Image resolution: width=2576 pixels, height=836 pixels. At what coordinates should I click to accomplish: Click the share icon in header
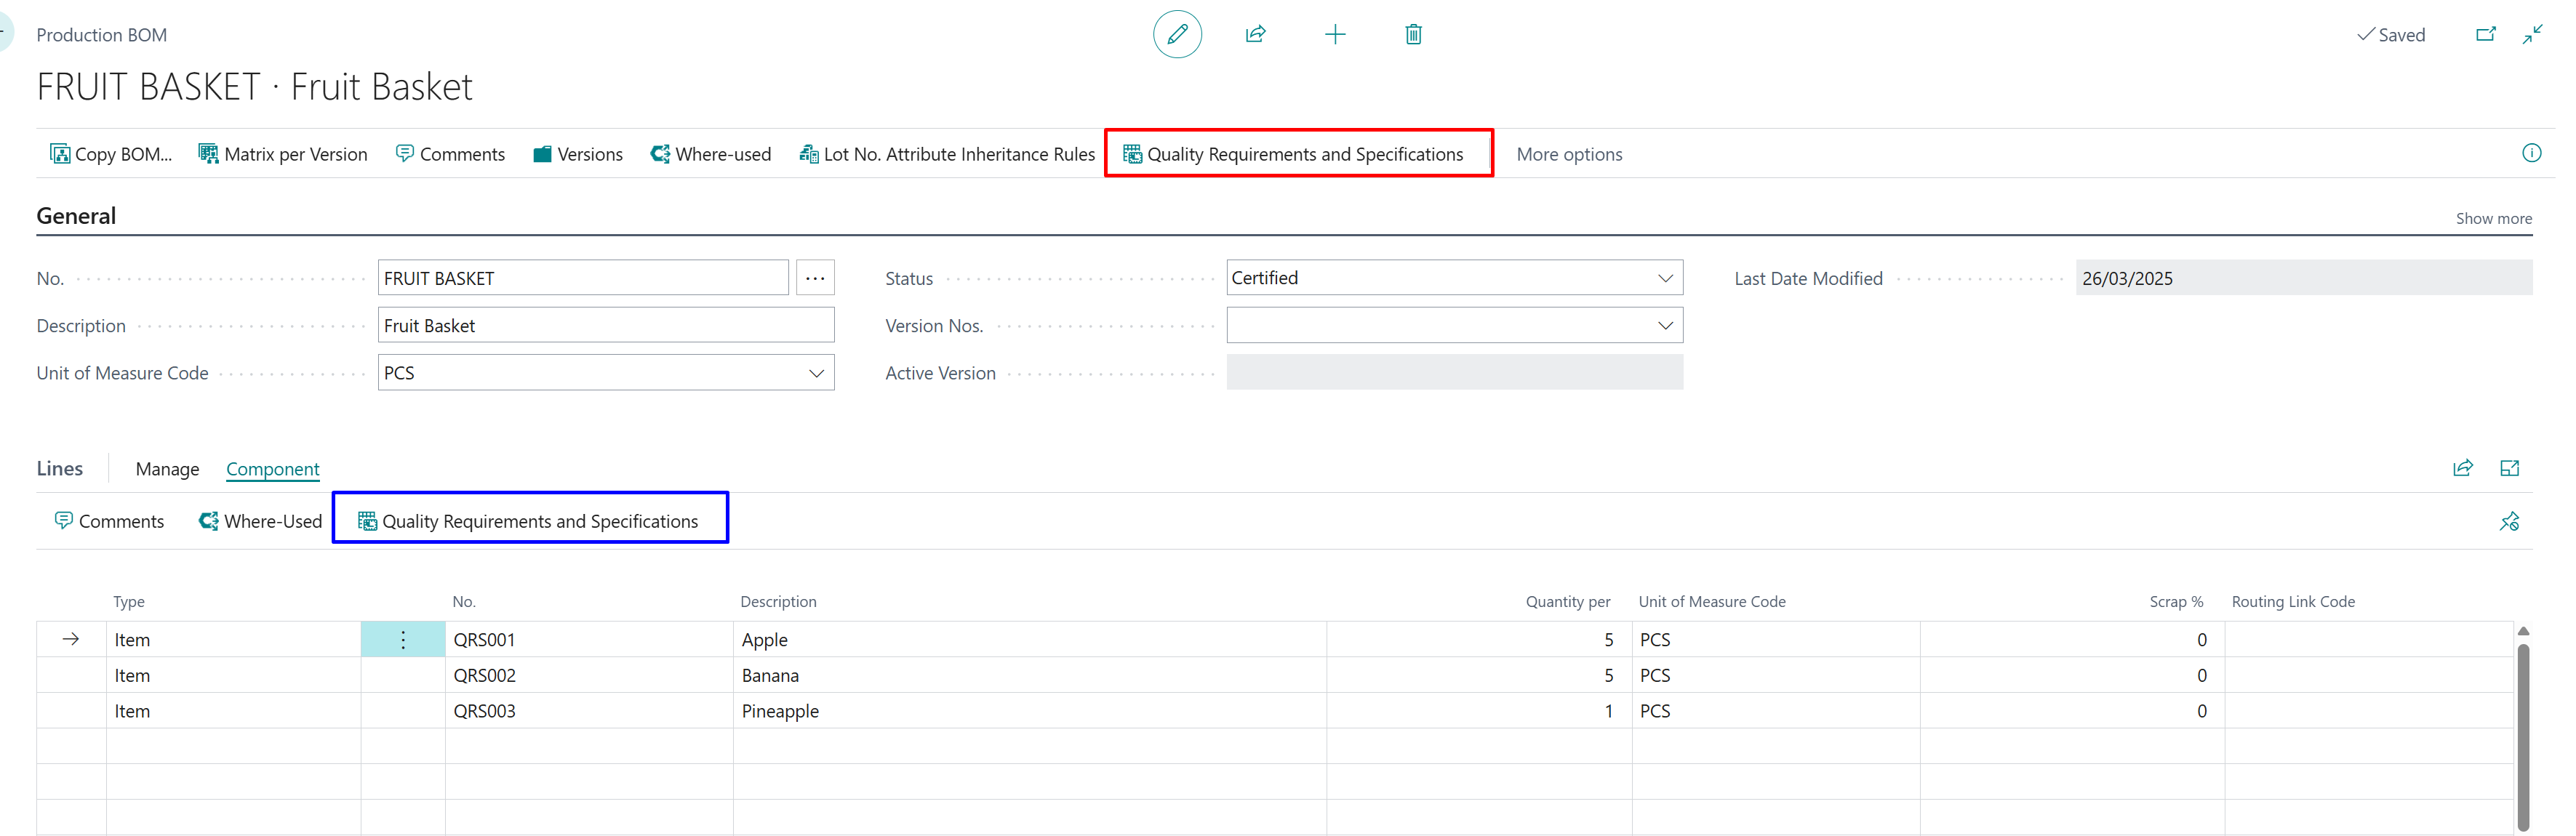(x=1255, y=34)
